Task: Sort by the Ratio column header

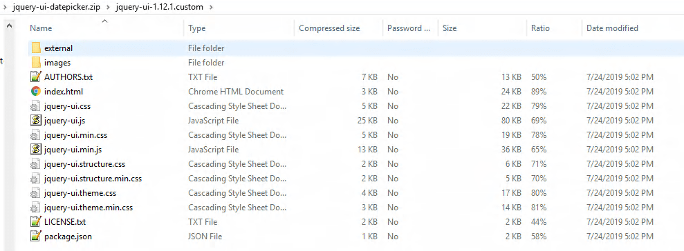Action: click(540, 28)
